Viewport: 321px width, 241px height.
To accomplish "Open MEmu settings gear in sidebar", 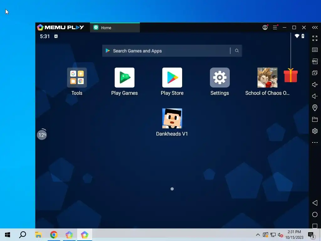I will [x=315, y=131].
